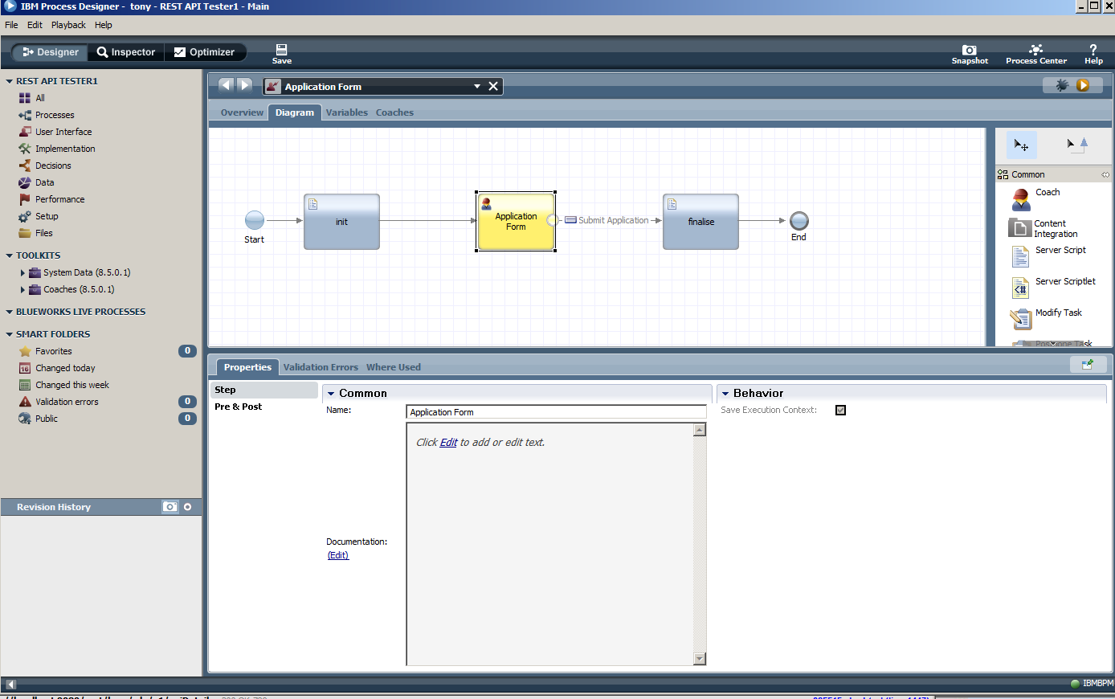1115x699 pixels.
Task: Select the finalise script step
Action: click(700, 222)
